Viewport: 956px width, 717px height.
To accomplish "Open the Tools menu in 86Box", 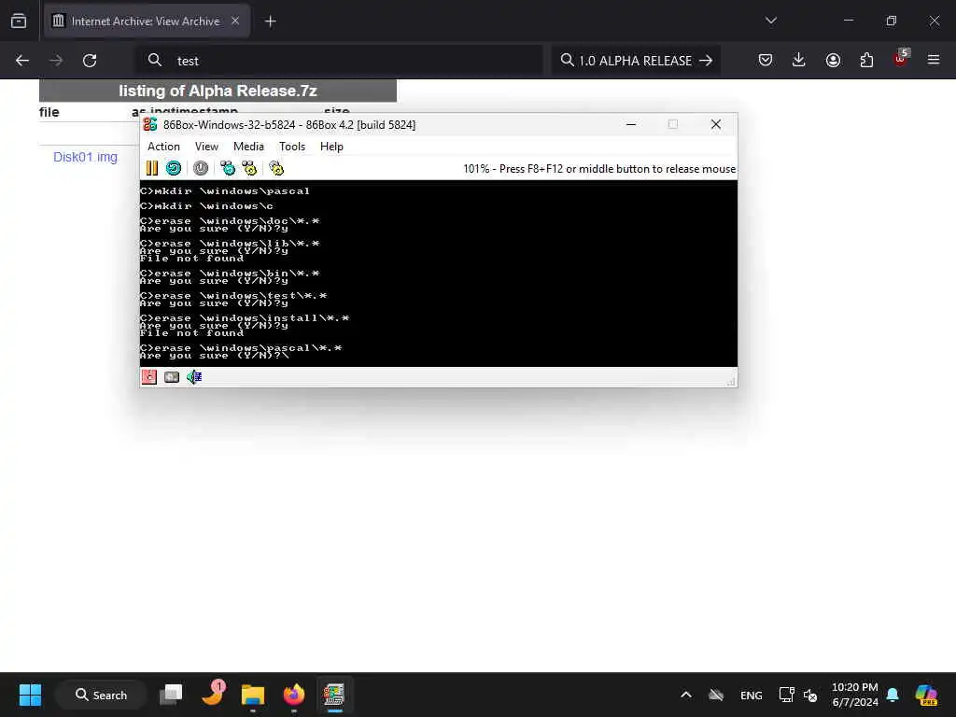I will [x=292, y=147].
